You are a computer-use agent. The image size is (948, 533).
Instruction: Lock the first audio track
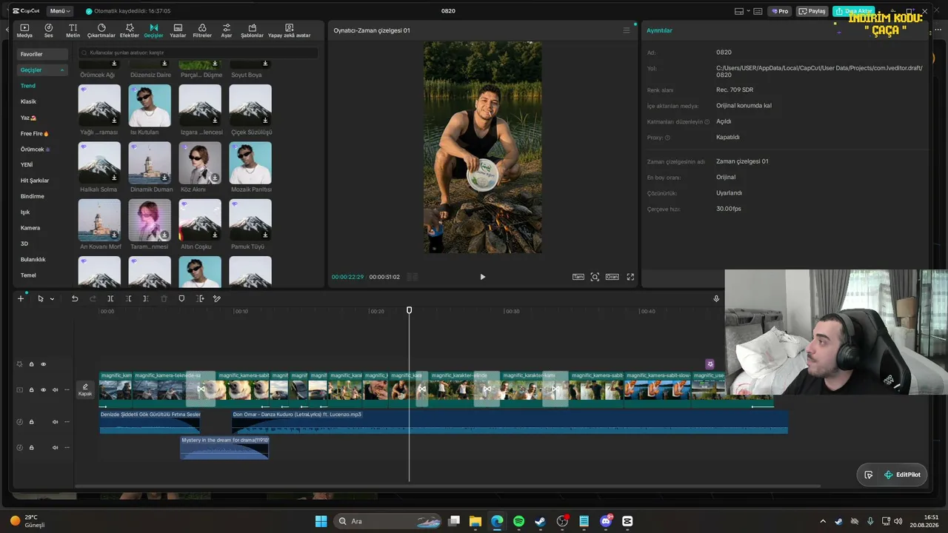(31, 422)
